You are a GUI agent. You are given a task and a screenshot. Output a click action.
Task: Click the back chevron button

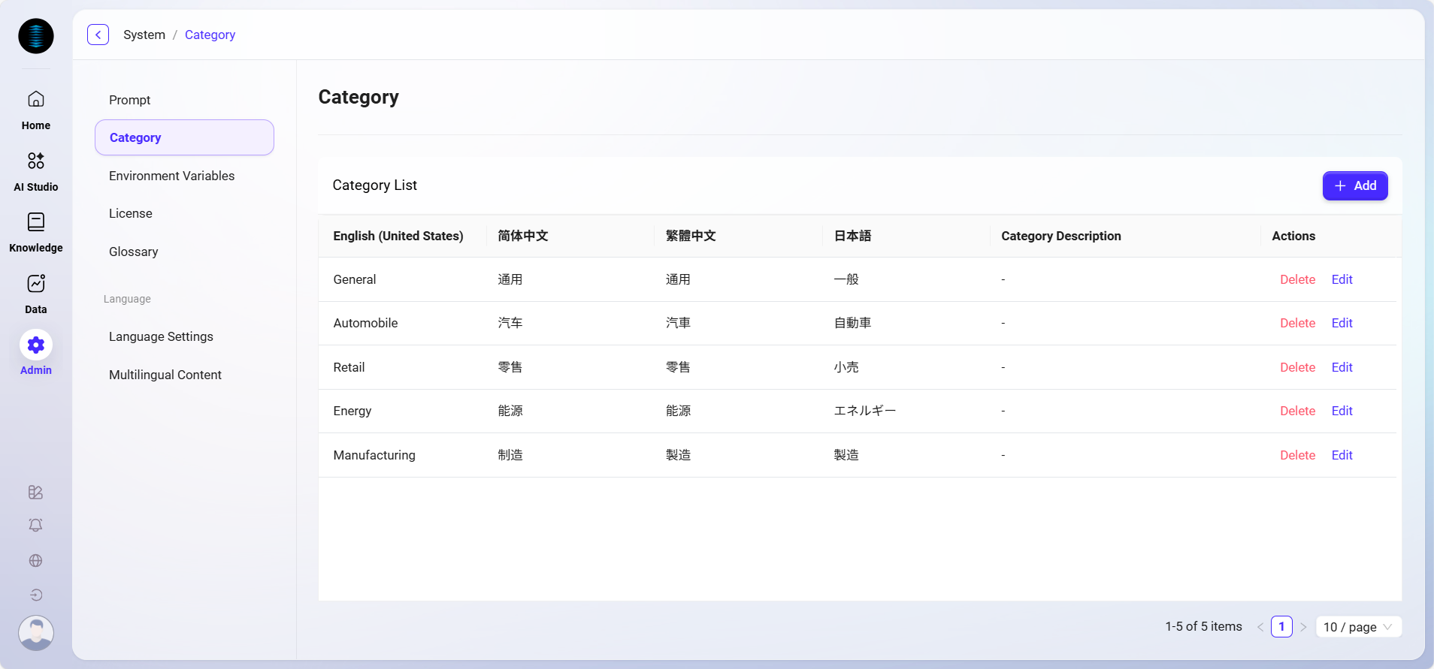click(98, 35)
